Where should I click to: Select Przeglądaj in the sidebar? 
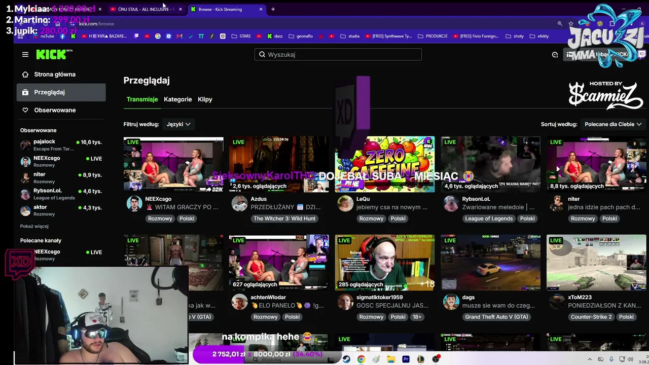coord(61,92)
